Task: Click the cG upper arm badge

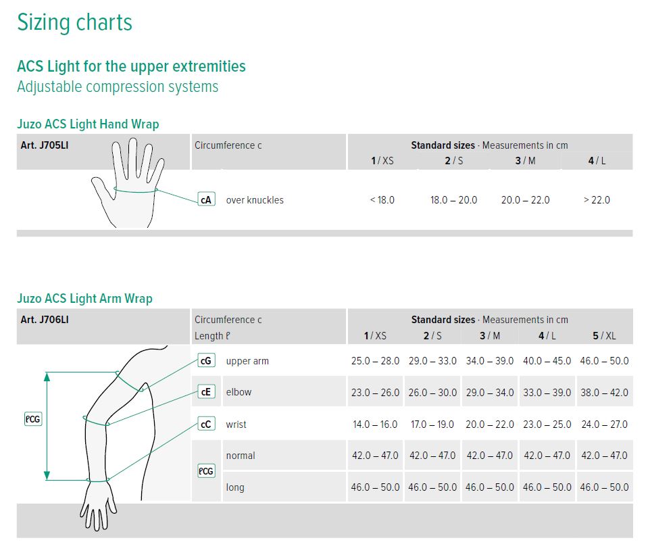Action: [x=206, y=360]
